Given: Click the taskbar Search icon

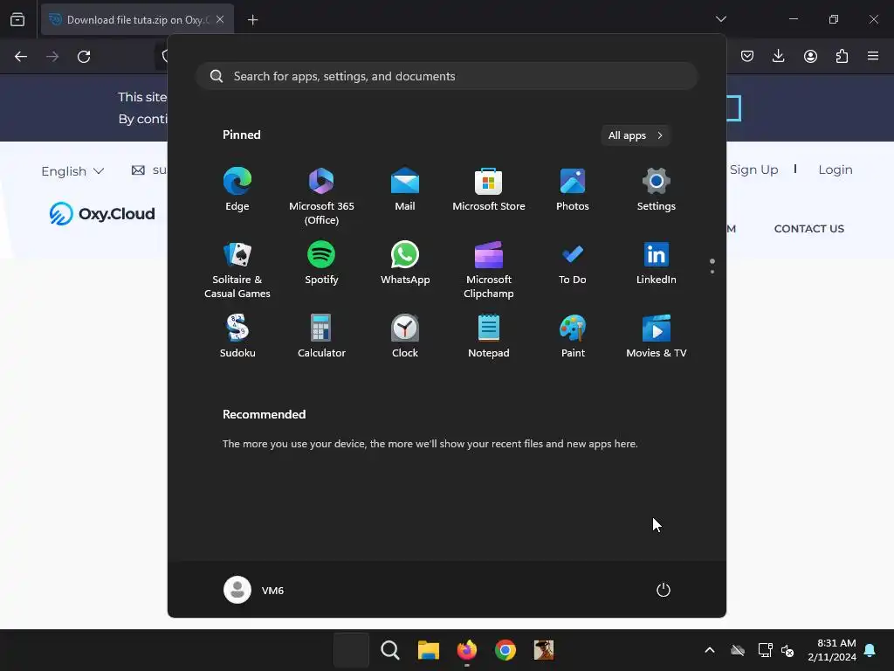Looking at the screenshot, I should (390, 650).
